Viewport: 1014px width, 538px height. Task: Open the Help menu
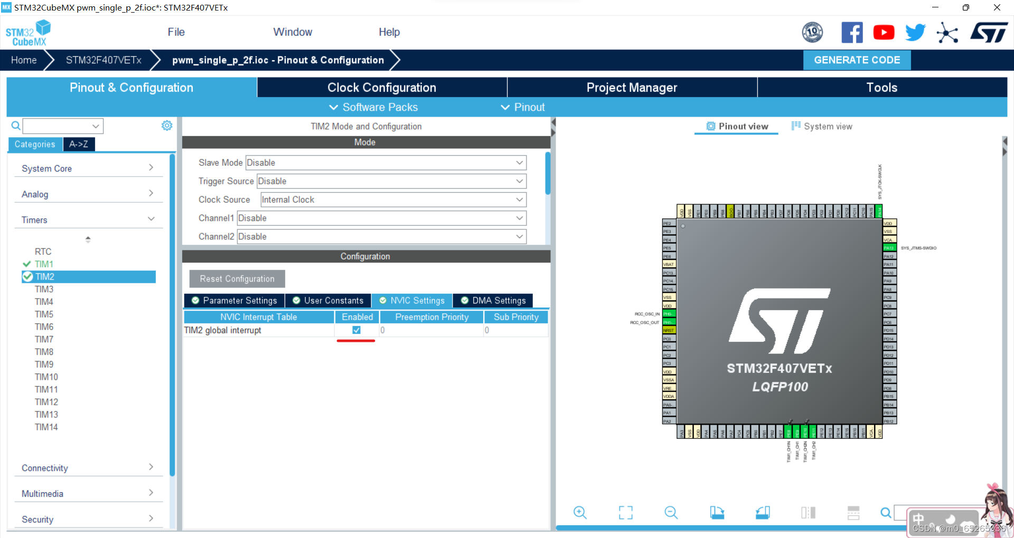389,32
